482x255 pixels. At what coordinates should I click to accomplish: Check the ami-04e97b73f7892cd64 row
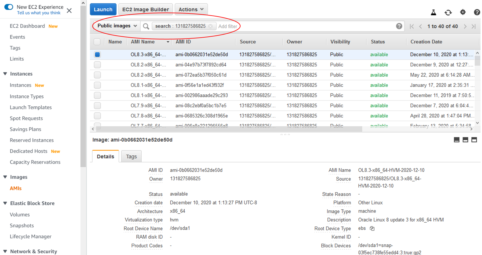click(x=97, y=65)
